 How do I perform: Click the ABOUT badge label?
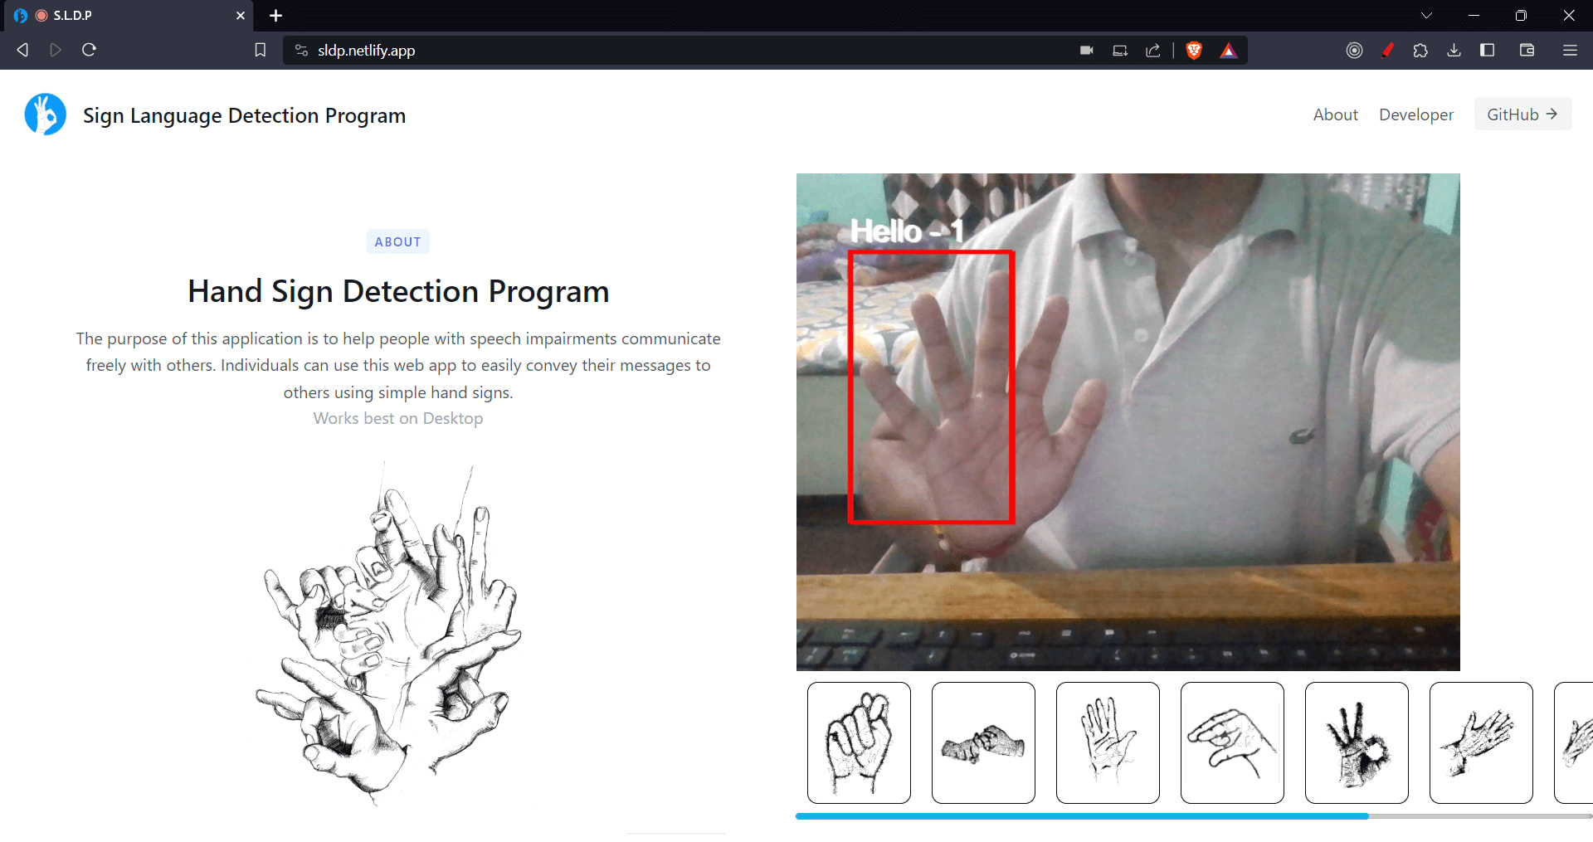click(397, 241)
